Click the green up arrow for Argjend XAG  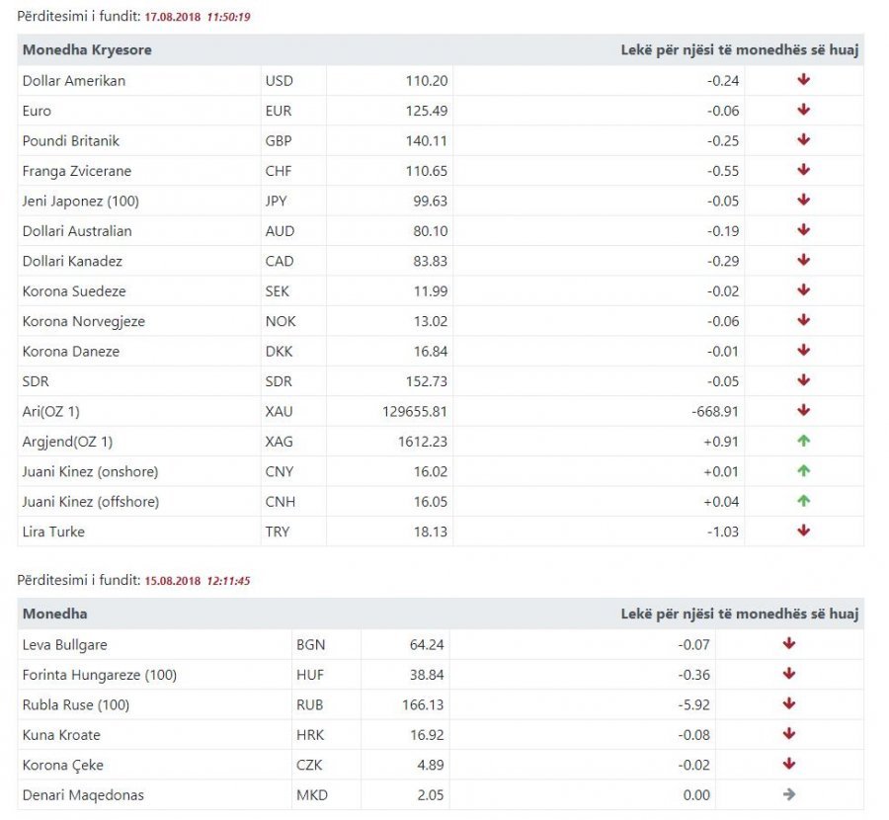click(x=803, y=441)
